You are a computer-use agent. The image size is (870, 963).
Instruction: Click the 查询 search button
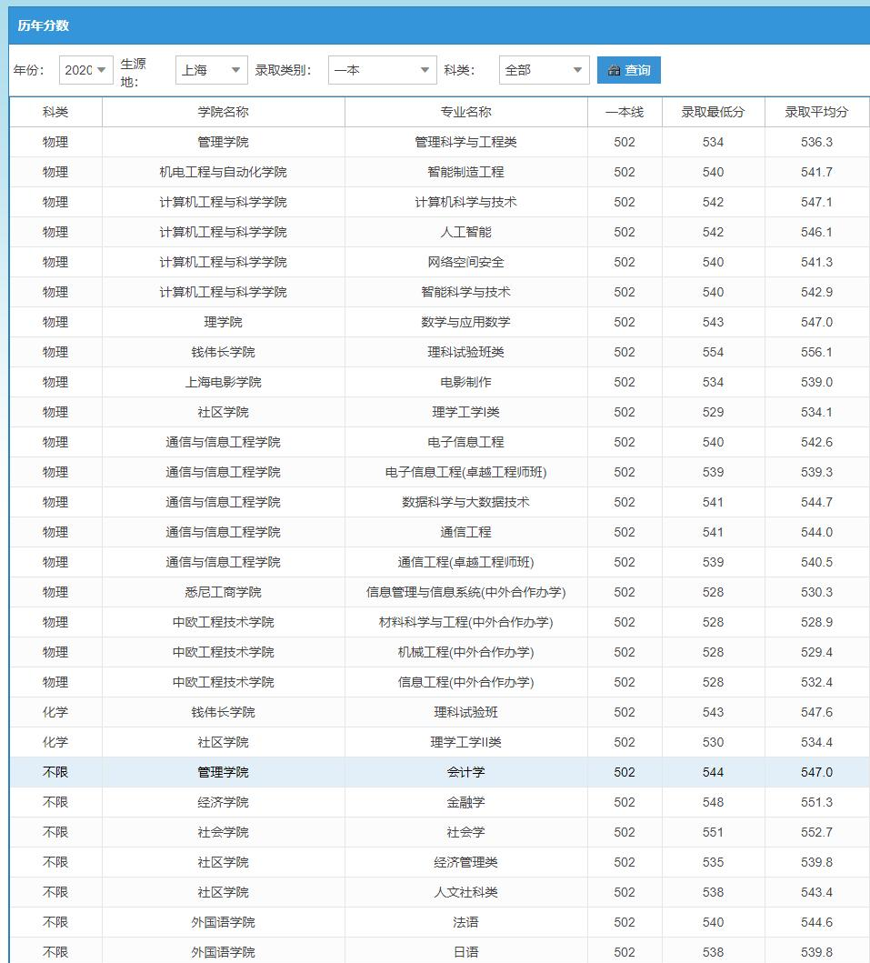[x=628, y=70]
